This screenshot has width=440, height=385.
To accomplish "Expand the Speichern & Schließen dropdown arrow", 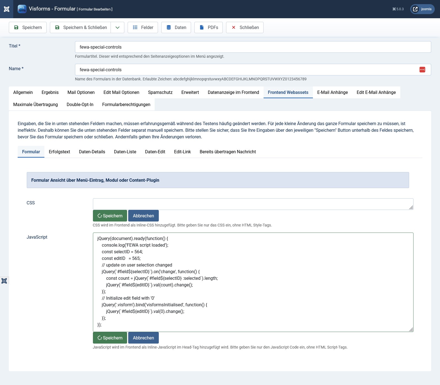I will click(x=117, y=27).
